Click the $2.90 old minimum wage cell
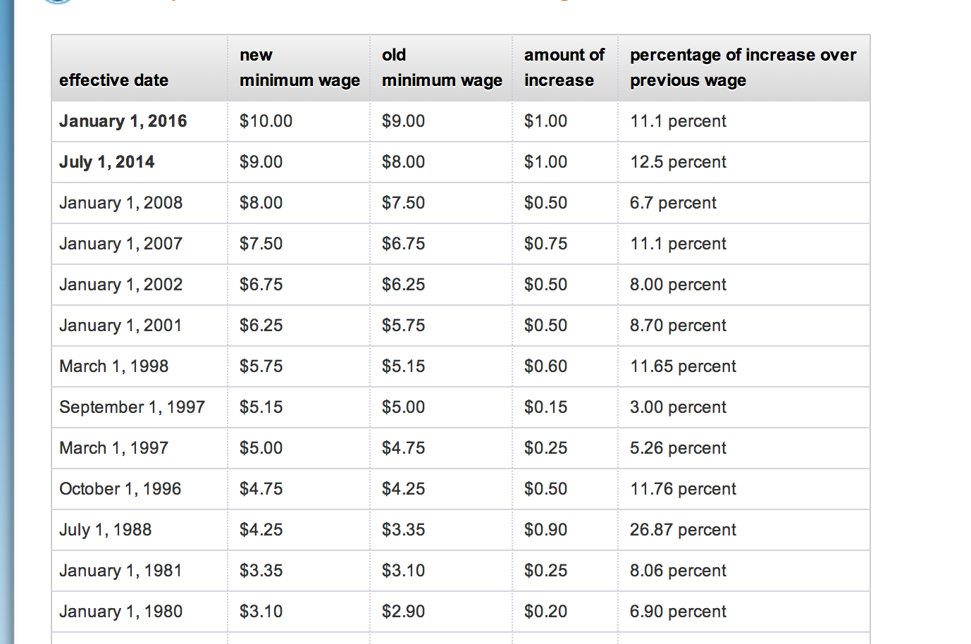The width and height of the screenshot is (971, 644). point(403,612)
